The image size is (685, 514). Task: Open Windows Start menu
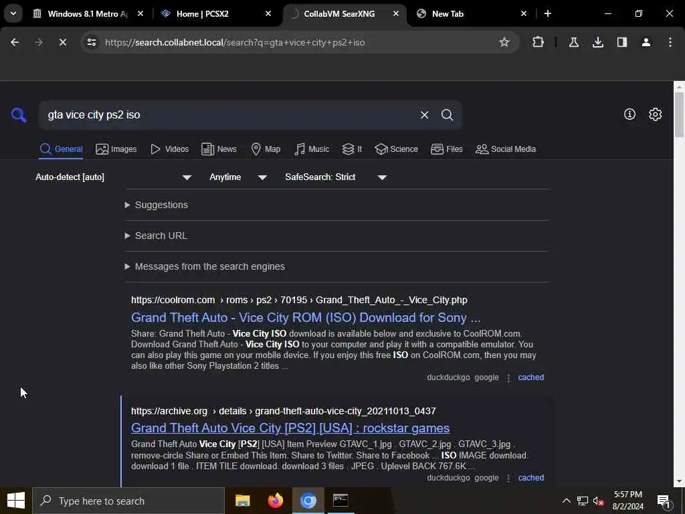(16, 501)
